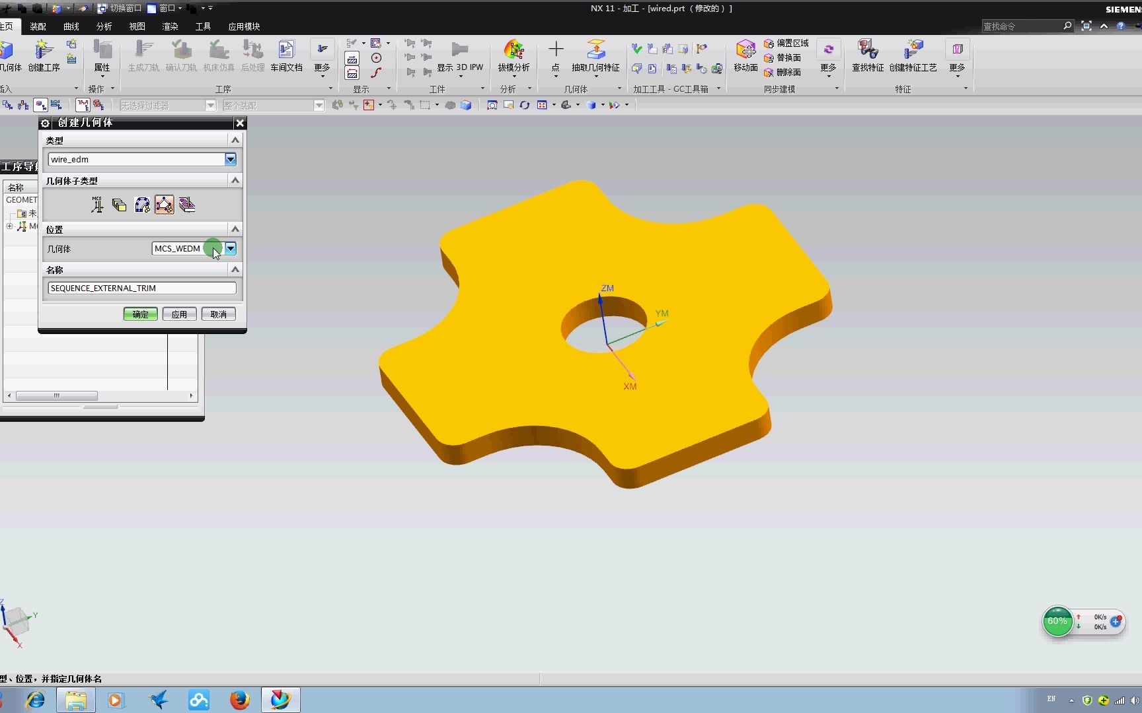Viewport: 1142px width, 713px height.
Task: Toggle the geometry view navigator icon
Action: tap(41, 105)
